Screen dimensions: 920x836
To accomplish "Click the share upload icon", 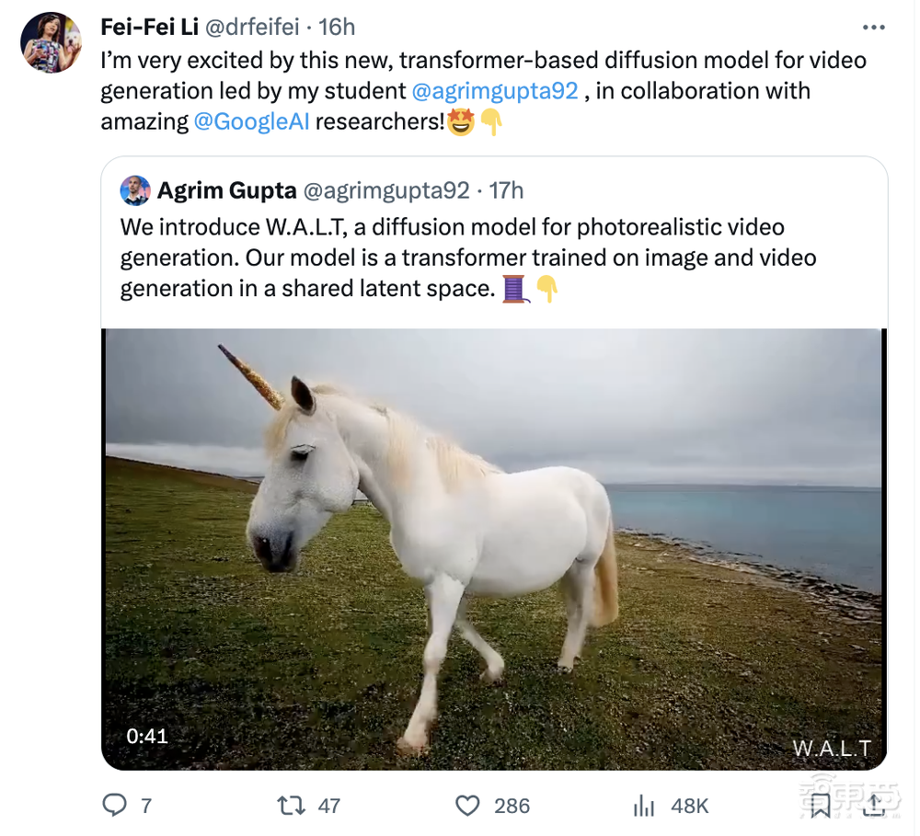I will click(x=874, y=806).
